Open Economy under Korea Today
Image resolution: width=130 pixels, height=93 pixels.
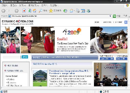(12, 82)
